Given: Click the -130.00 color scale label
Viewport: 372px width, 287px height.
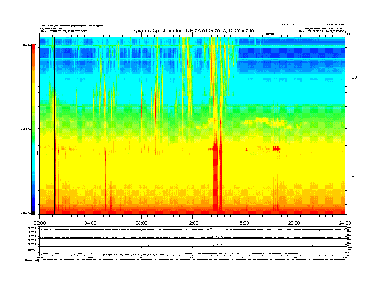Looking at the screenshot, I should click(26, 45).
